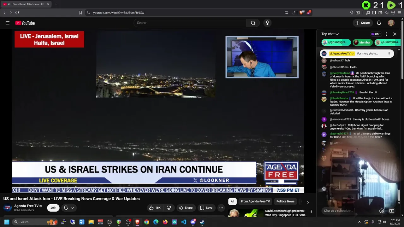Open Brave Rewards triangle icon
This screenshot has height=227, width=404.
309,13
